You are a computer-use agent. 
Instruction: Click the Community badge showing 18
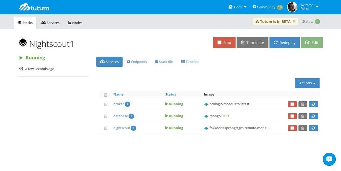click(x=280, y=7)
